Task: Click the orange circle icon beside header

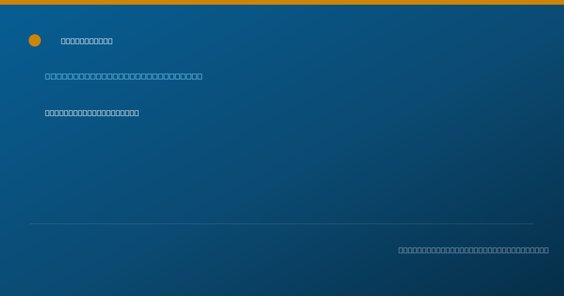Action: tap(35, 40)
